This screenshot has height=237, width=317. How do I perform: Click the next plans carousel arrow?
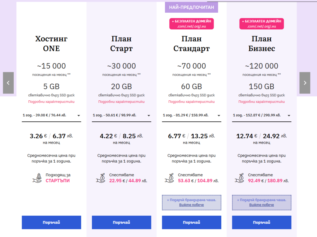305,83
